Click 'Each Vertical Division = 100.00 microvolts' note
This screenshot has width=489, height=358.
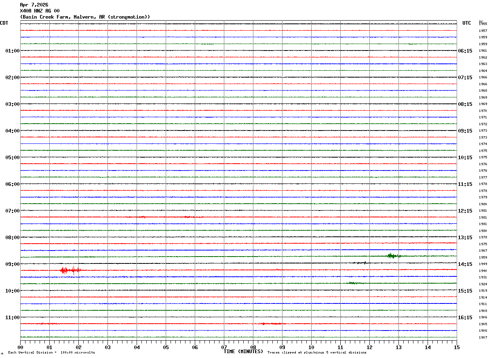click(51, 353)
